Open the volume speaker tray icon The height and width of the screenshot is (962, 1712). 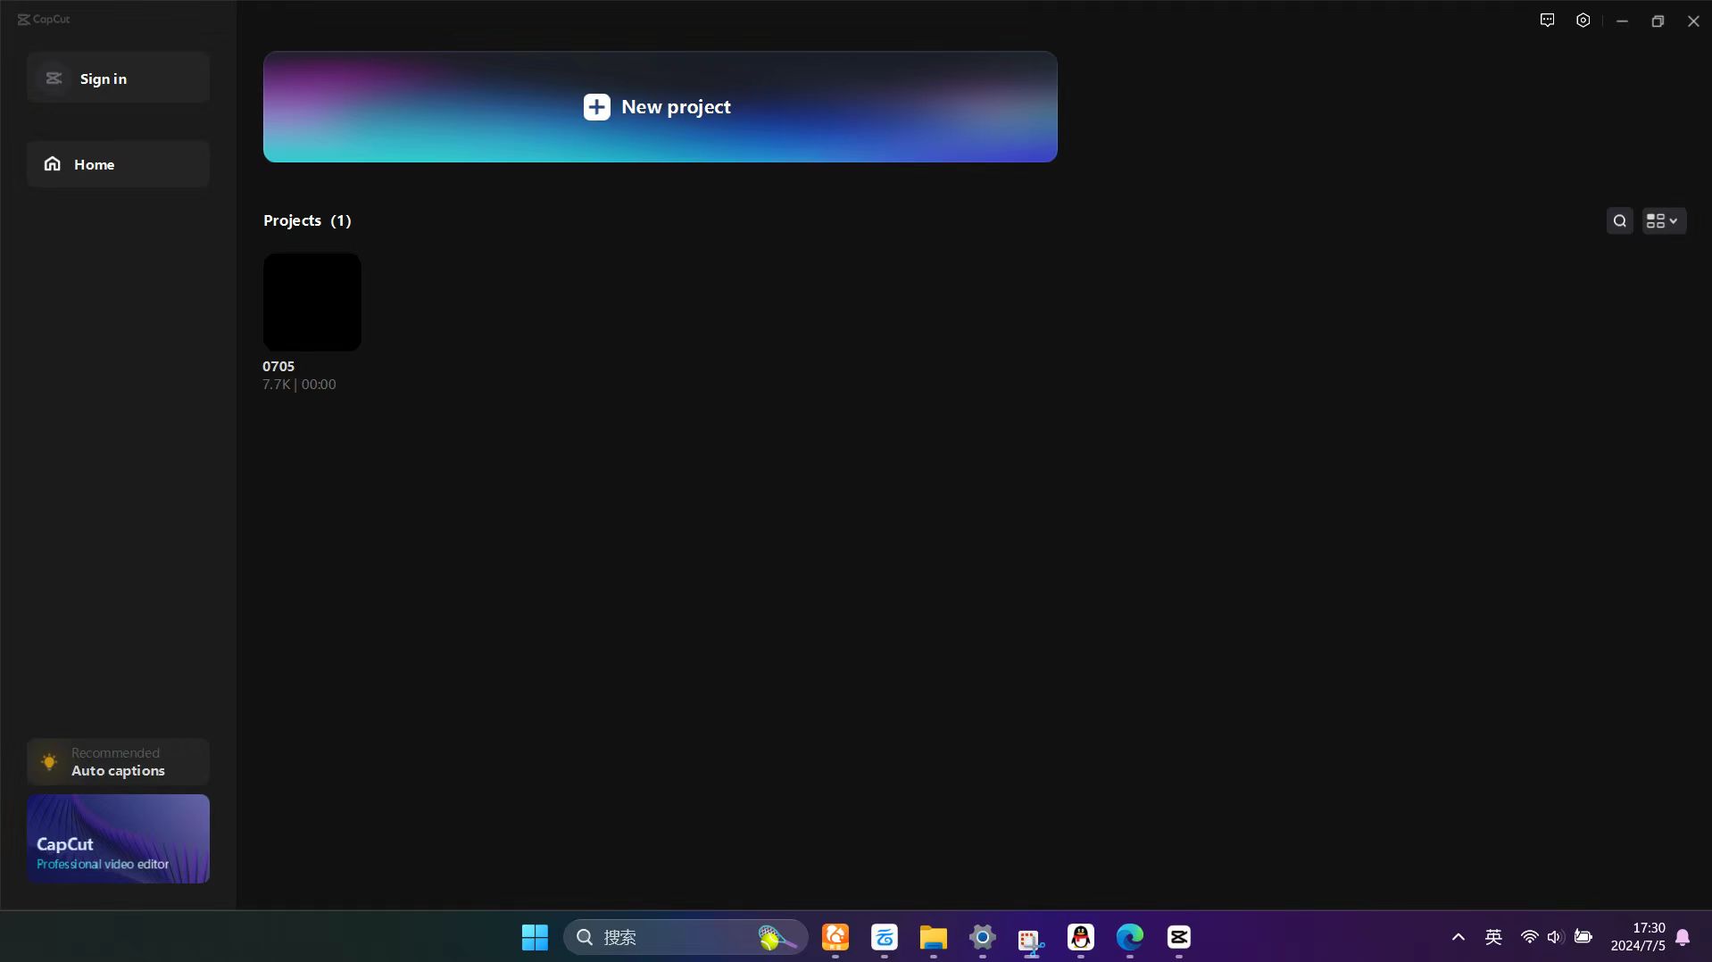pos(1555,937)
